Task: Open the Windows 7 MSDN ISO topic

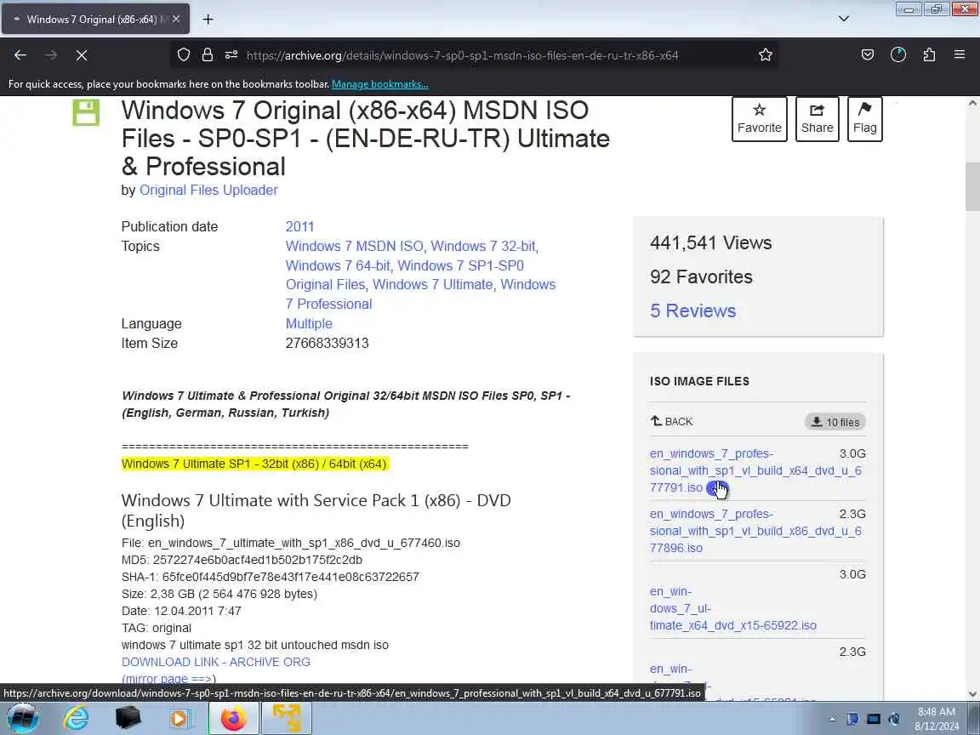Action: click(355, 246)
